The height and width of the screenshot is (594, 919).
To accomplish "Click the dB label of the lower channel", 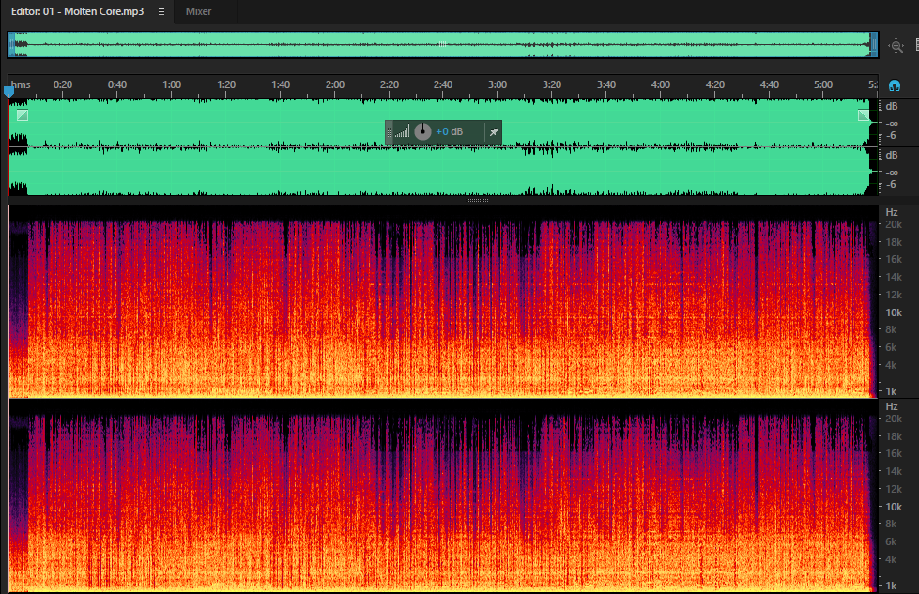I will point(892,155).
